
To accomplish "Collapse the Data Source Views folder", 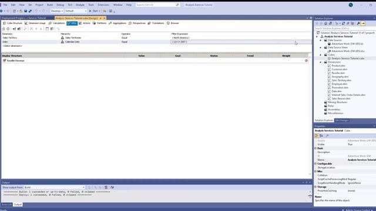I will coord(321,47).
